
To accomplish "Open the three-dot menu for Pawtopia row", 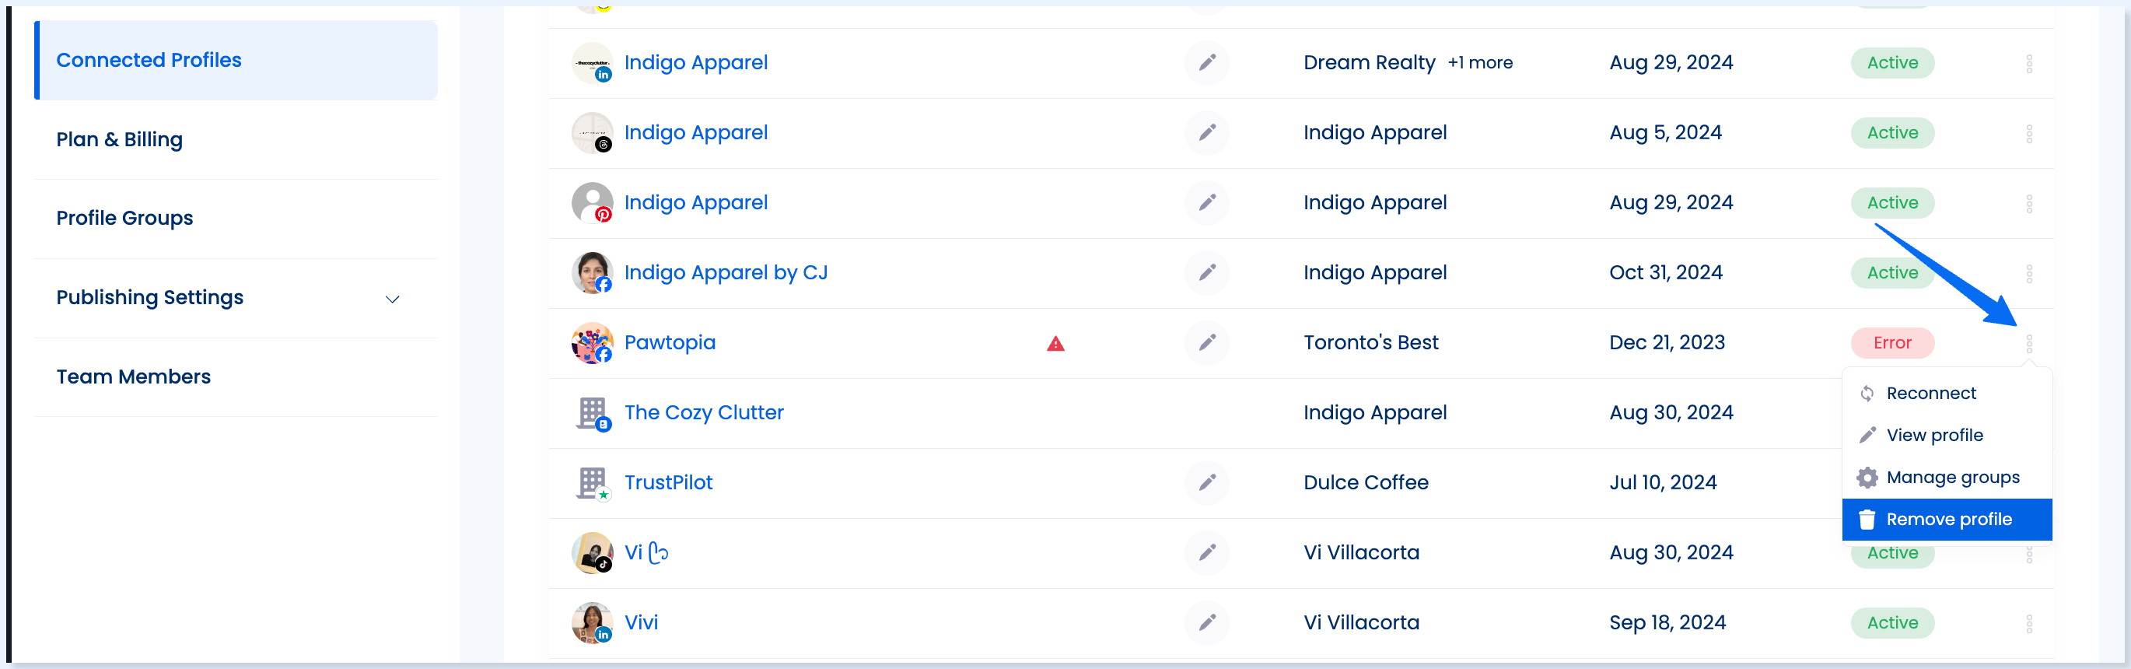I will coord(2028,343).
